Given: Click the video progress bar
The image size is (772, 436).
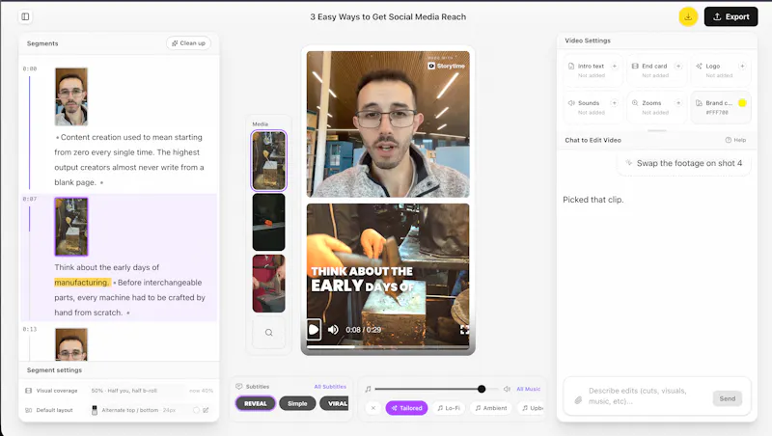Looking at the screenshot, I should tap(388, 347).
